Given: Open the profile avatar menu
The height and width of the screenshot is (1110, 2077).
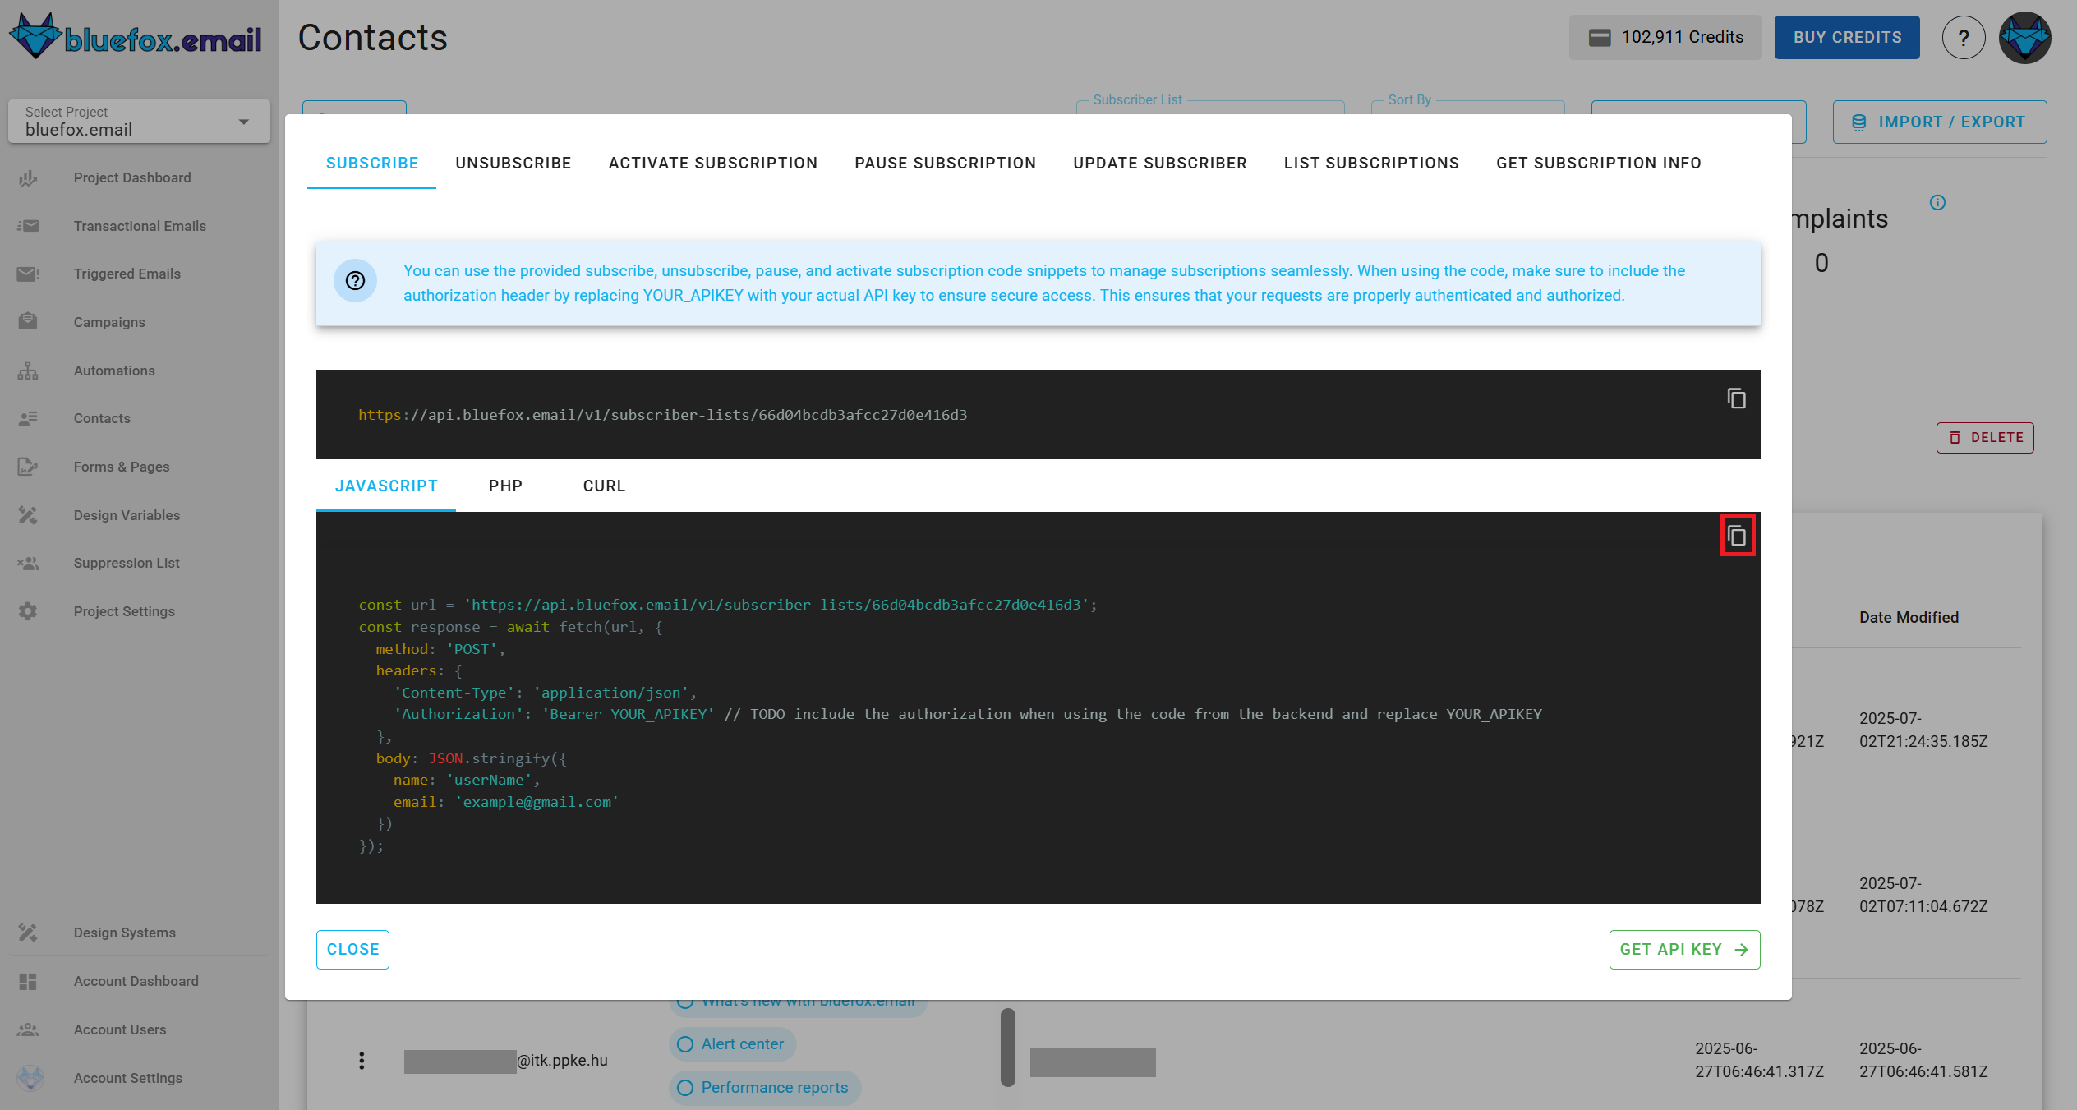Looking at the screenshot, I should pos(2024,37).
